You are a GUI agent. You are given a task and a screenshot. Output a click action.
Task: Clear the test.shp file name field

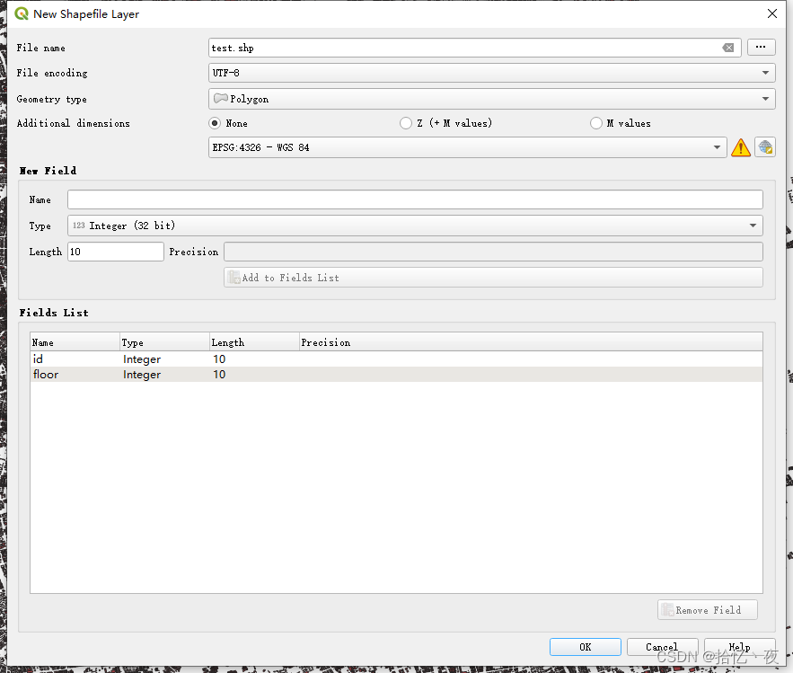[x=728, y=48]
